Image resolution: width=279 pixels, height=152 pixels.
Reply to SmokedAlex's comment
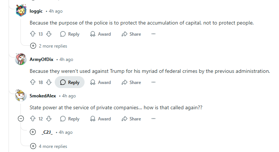tap(70, 119)
